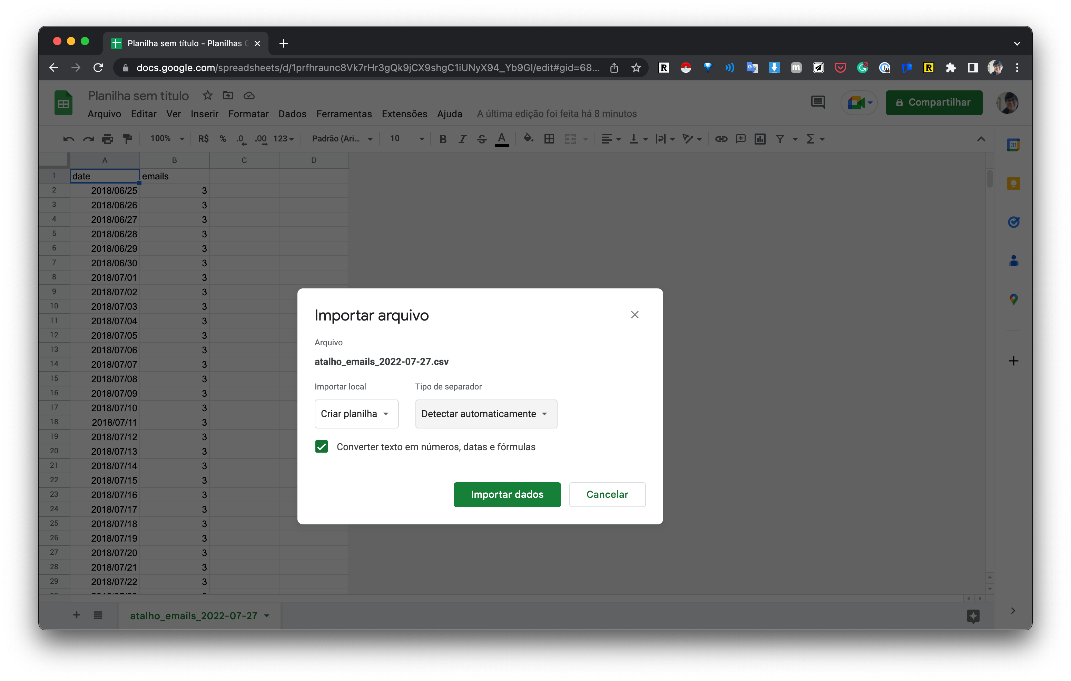
Task: Open the Arquivo menu
Action: point(104,114)
